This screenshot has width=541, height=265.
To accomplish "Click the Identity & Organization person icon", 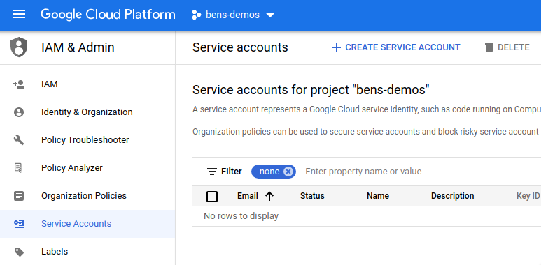I will [19, 112].
